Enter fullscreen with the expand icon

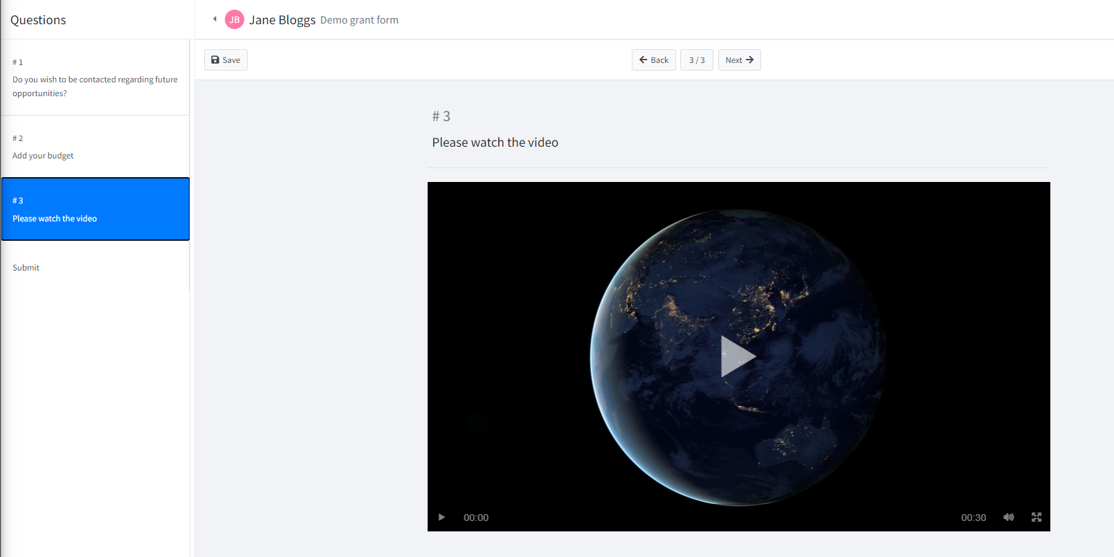[1037, 518]
